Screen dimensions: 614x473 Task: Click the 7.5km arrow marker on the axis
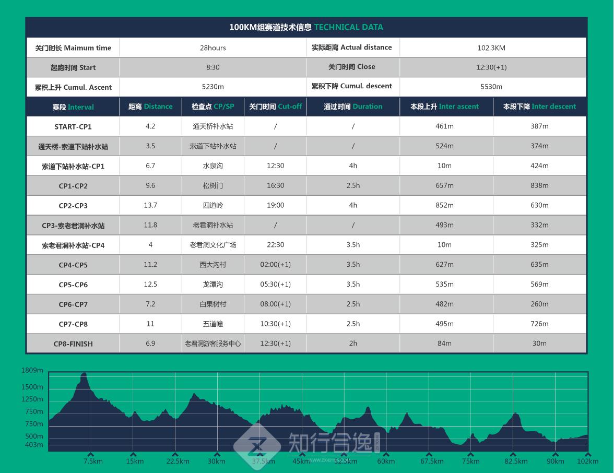tap(91, 454)
